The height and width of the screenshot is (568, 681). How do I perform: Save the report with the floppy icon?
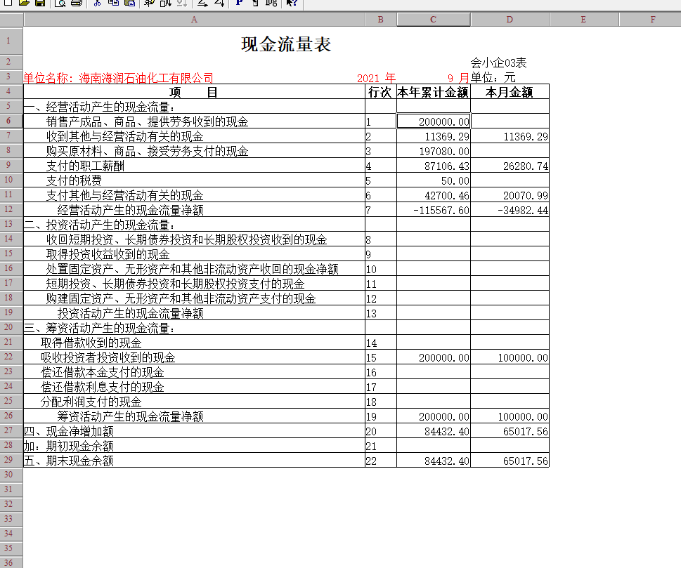(x=40, y=3)
